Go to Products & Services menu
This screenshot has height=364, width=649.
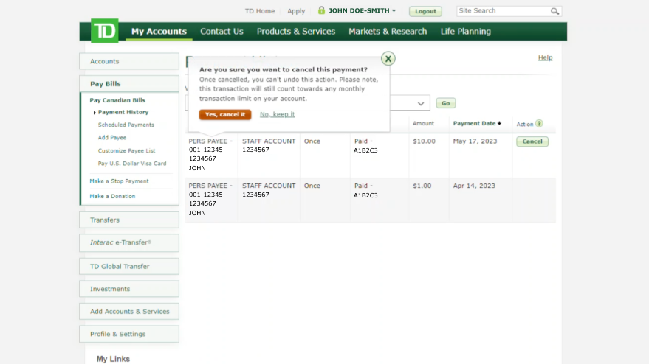tap(296, 32)
